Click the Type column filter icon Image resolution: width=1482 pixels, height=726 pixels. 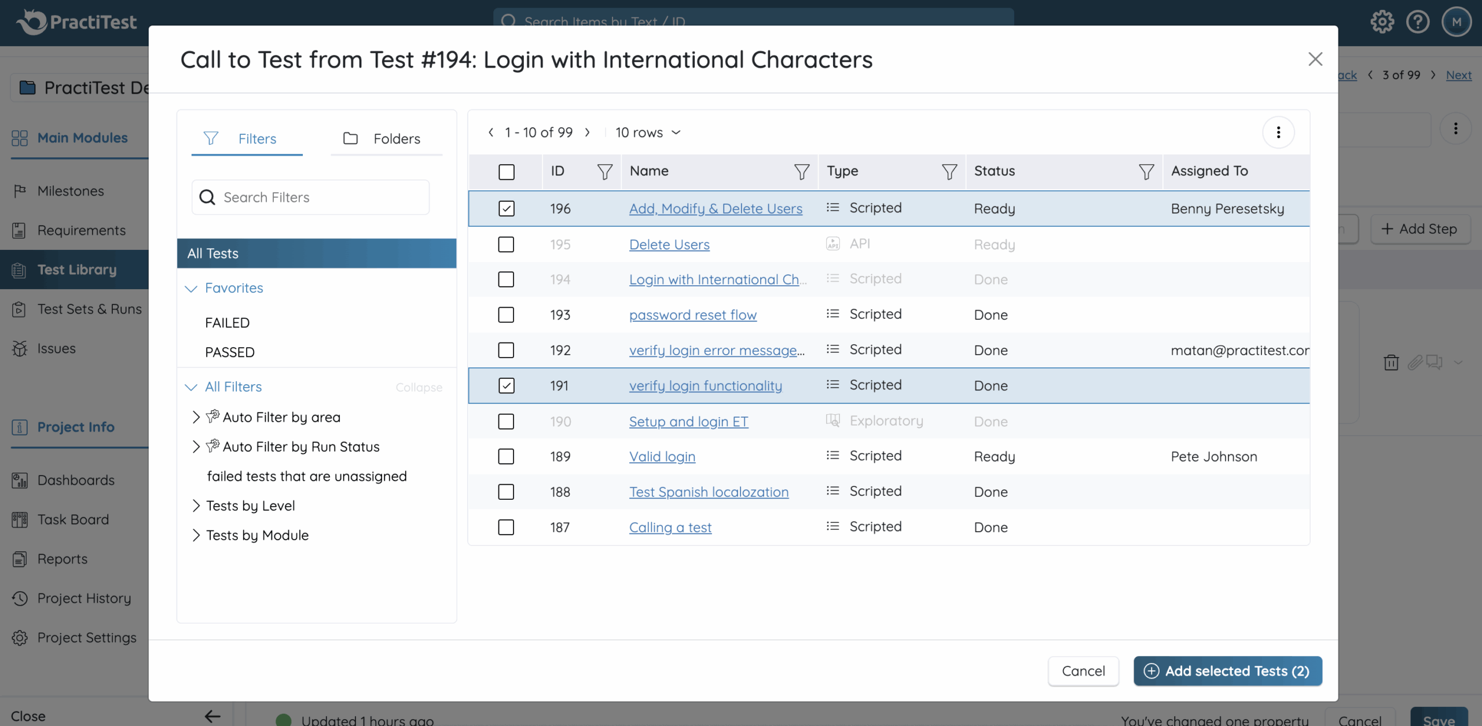point(949,172)
